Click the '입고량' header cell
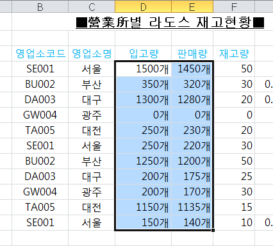 point(143,54)
